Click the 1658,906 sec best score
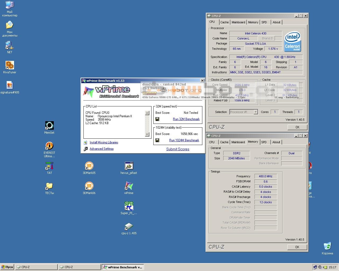This screenshot has width=339, height=271. 189,134
